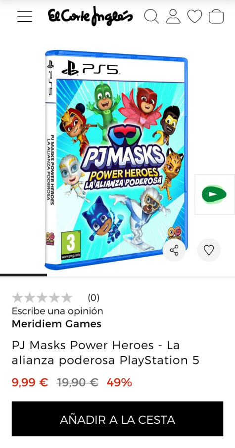Screen dimensions: 235x448
Task: Click 'Escribe una opinión' link
Action: pos(57,311)
